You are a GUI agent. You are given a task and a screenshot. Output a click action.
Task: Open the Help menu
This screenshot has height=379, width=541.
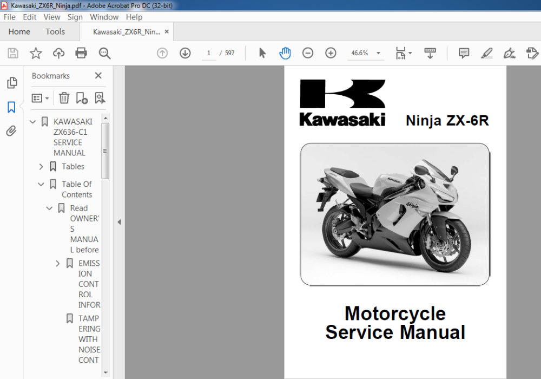point(134,17)
